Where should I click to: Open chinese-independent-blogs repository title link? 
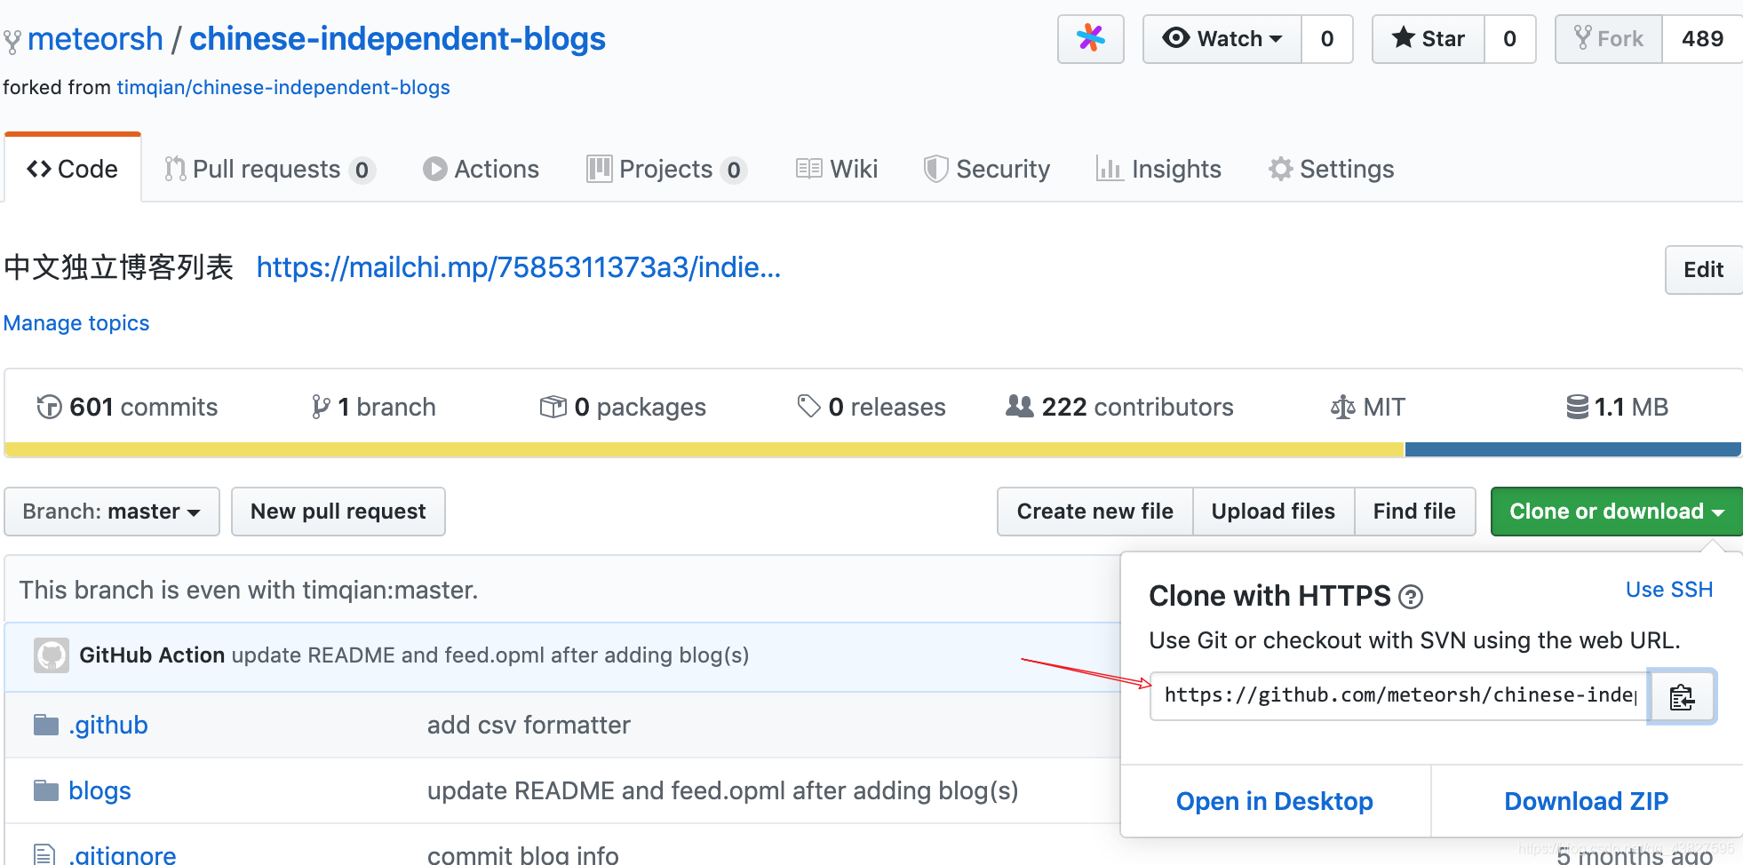coord(397,39)
